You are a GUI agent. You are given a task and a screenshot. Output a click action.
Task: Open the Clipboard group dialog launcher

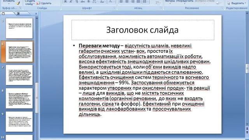(x=20, y=8)
